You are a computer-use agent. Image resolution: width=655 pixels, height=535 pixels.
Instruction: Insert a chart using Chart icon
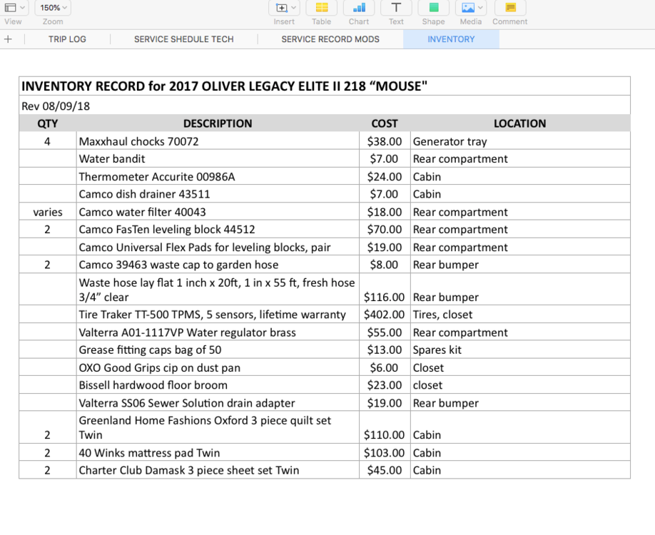[359, 8]
